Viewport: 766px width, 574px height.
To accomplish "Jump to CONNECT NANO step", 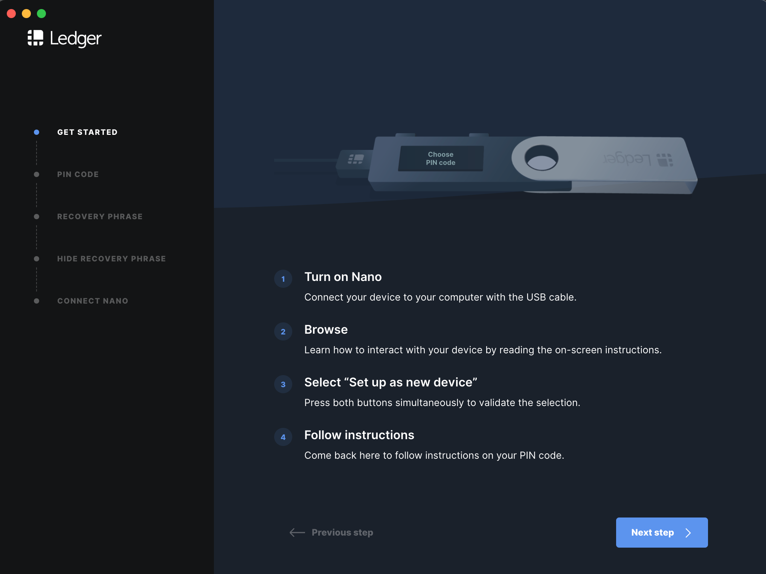I will 93,301.
